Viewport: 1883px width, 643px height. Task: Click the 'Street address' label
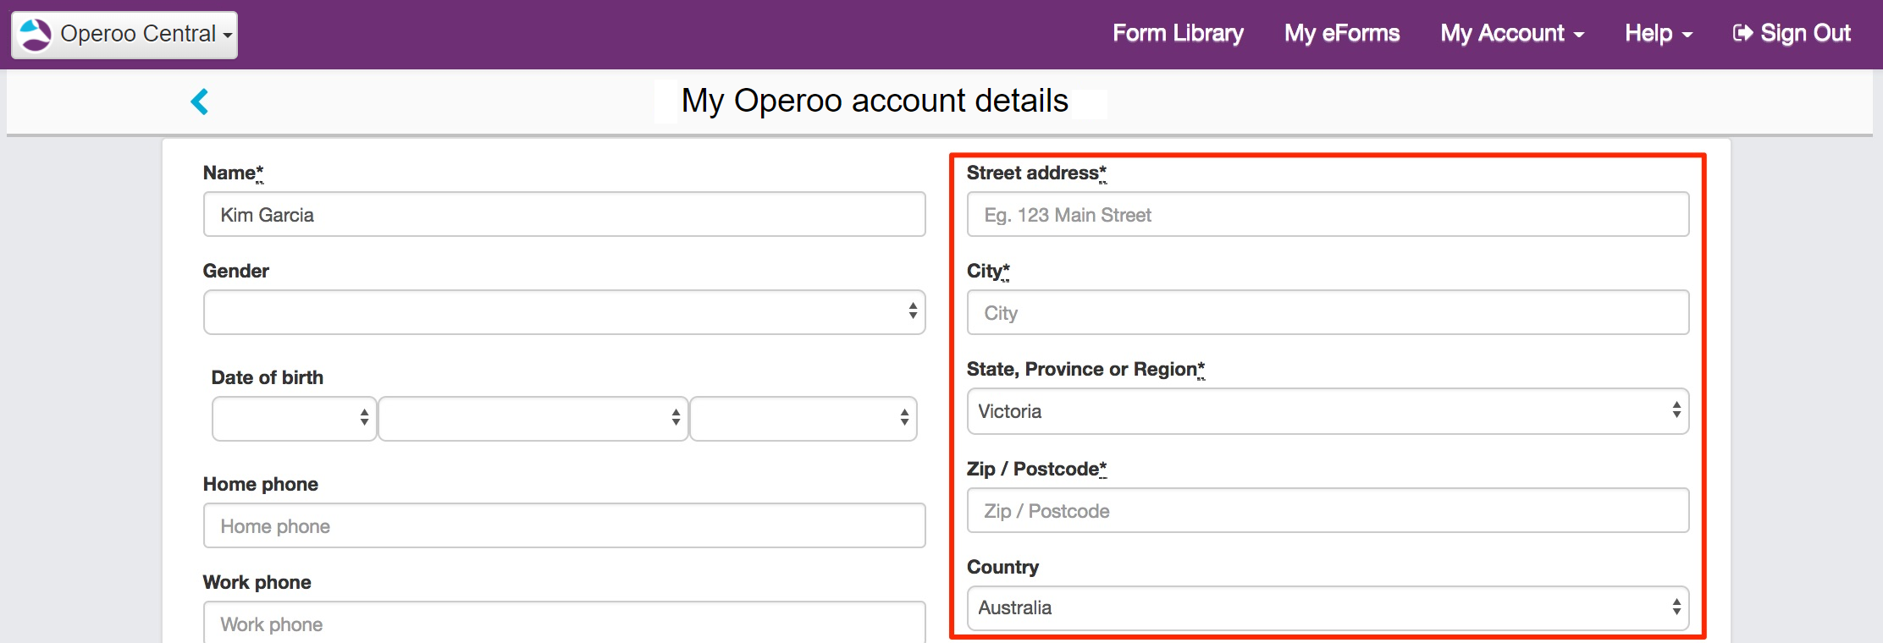[1036, 173]
